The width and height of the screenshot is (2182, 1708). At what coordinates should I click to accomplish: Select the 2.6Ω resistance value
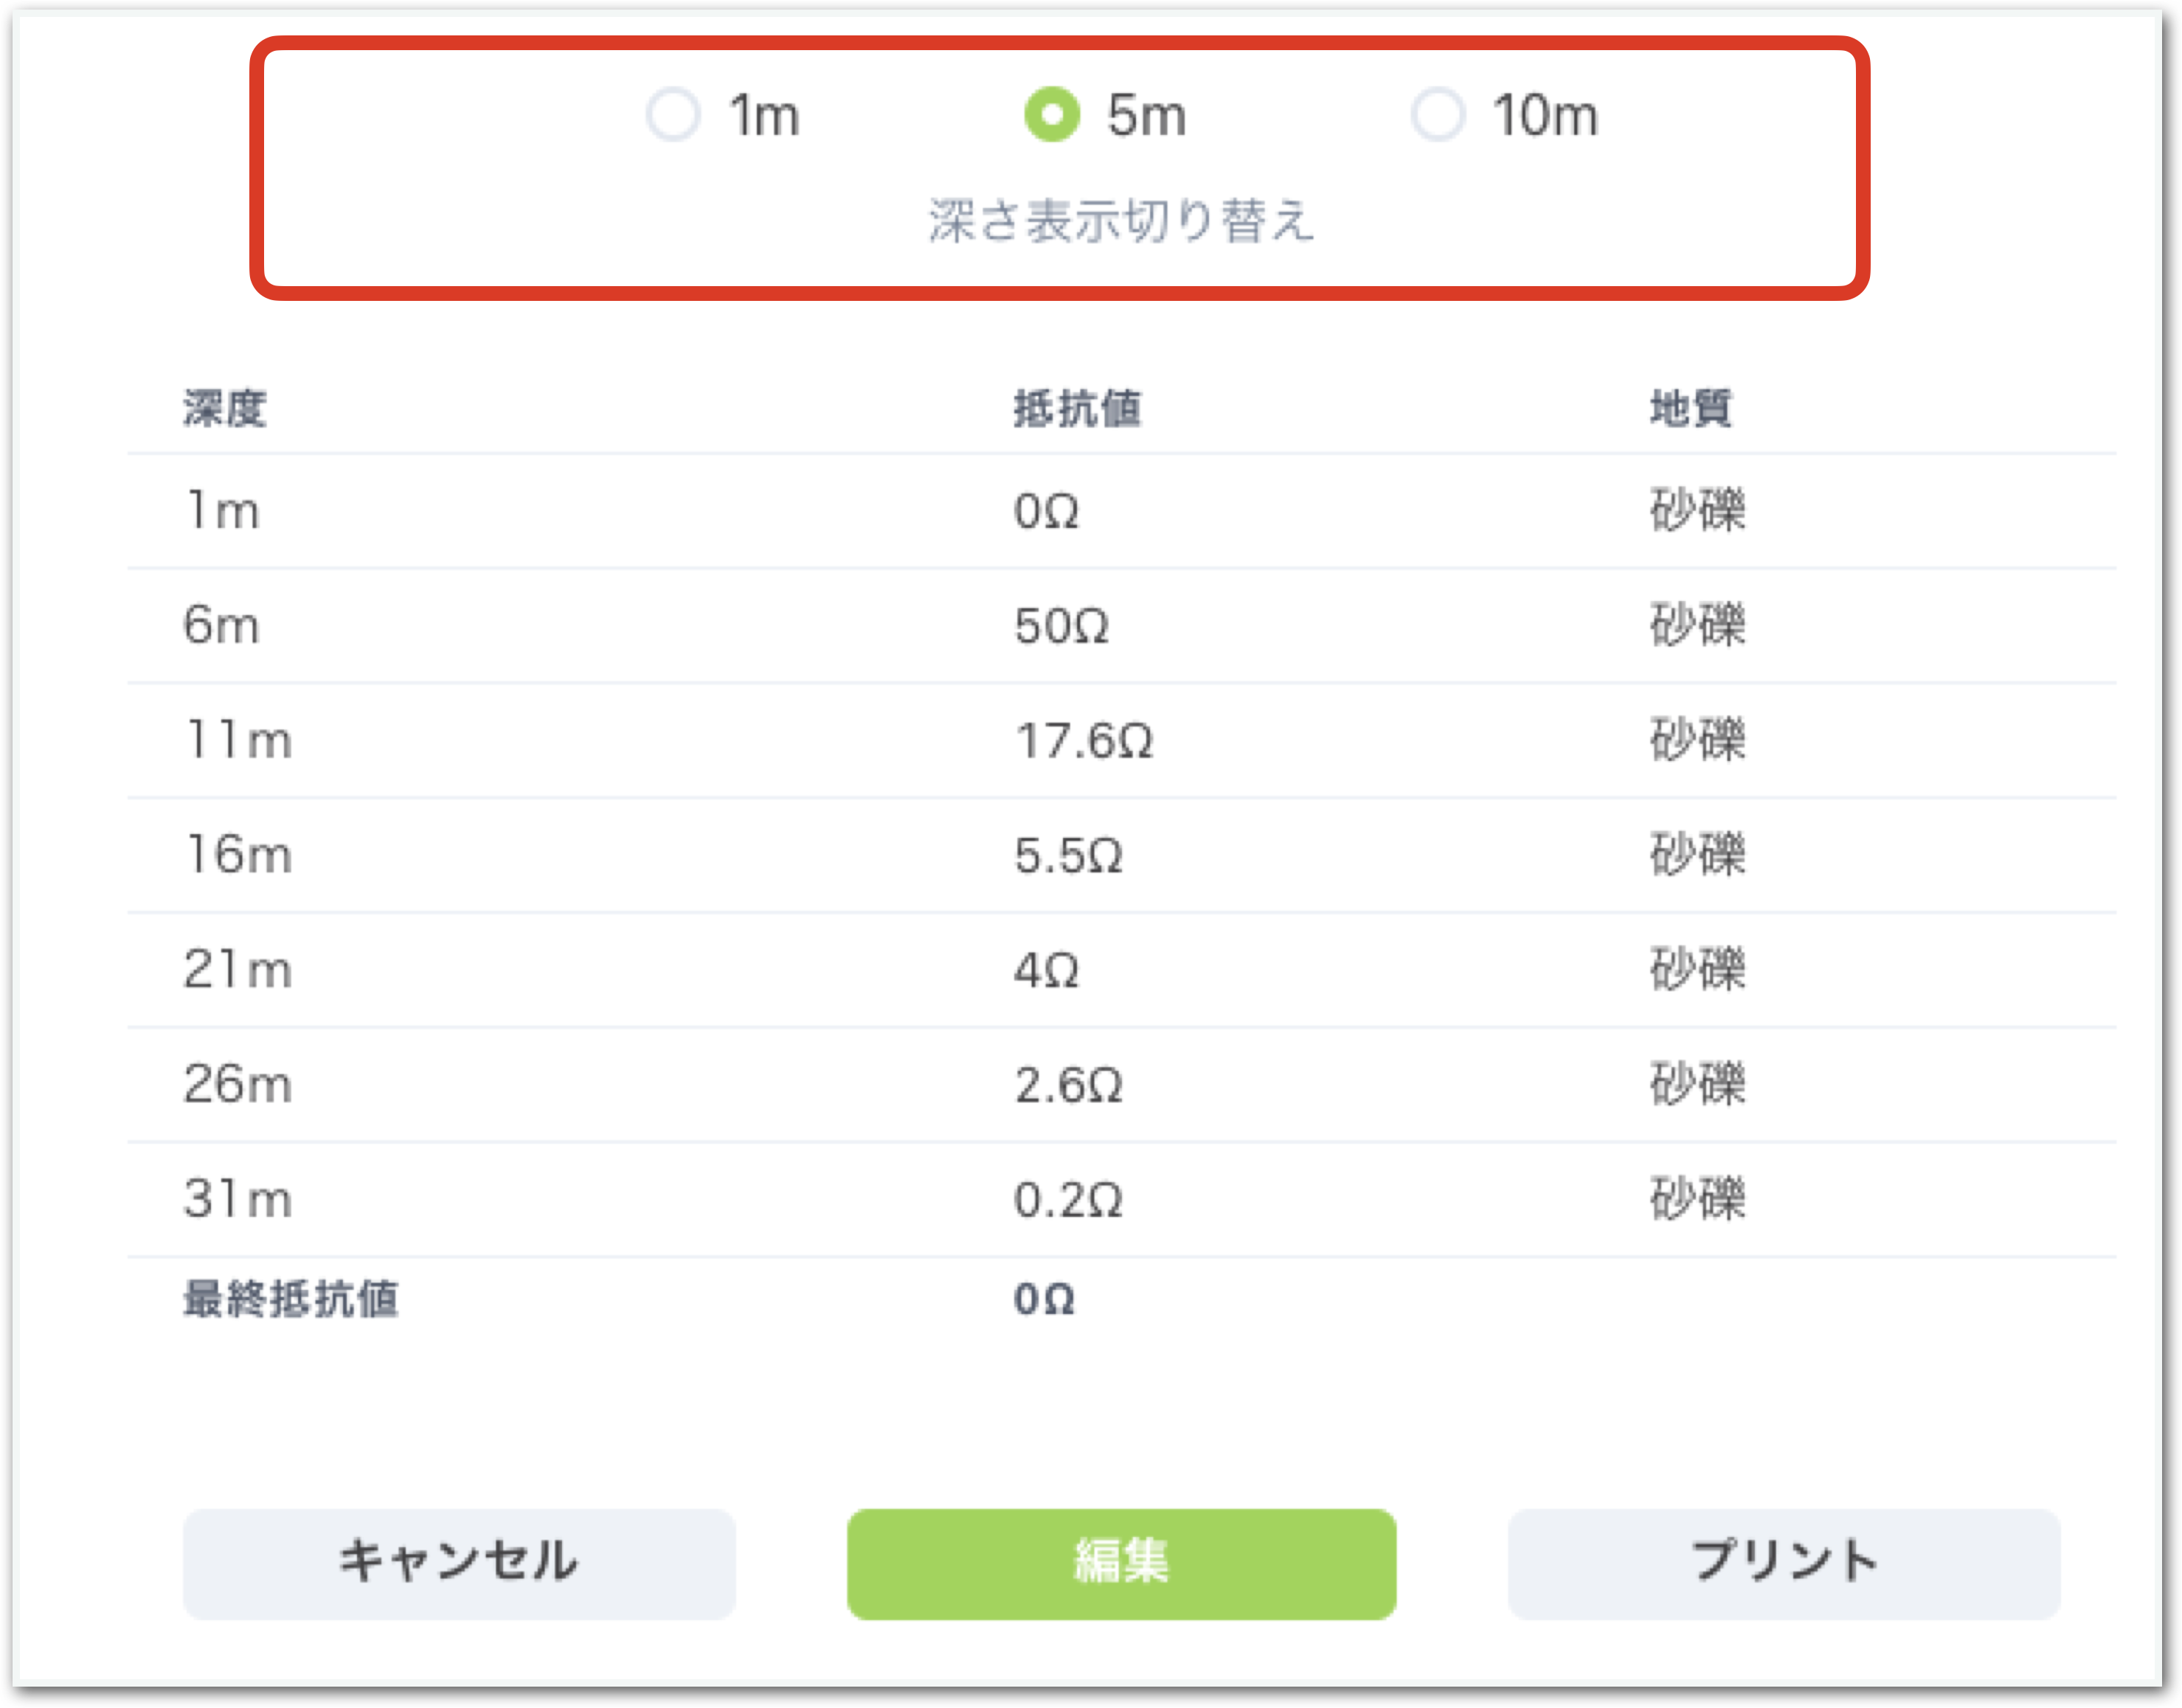click(1068, 1085)
